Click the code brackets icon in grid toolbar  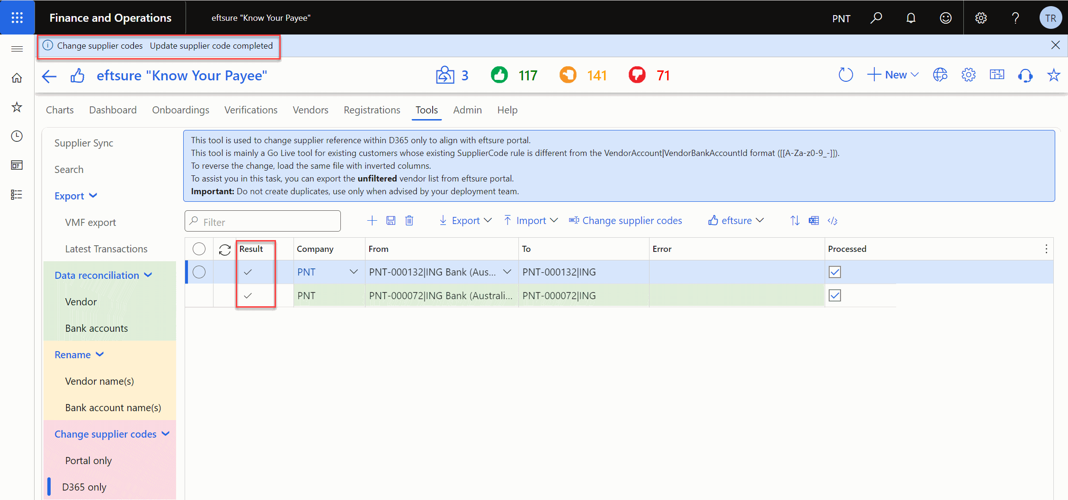833,221
